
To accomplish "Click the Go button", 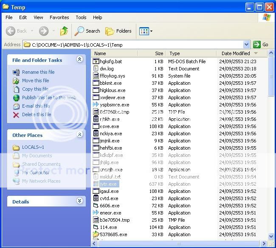I will click(261, 45).
